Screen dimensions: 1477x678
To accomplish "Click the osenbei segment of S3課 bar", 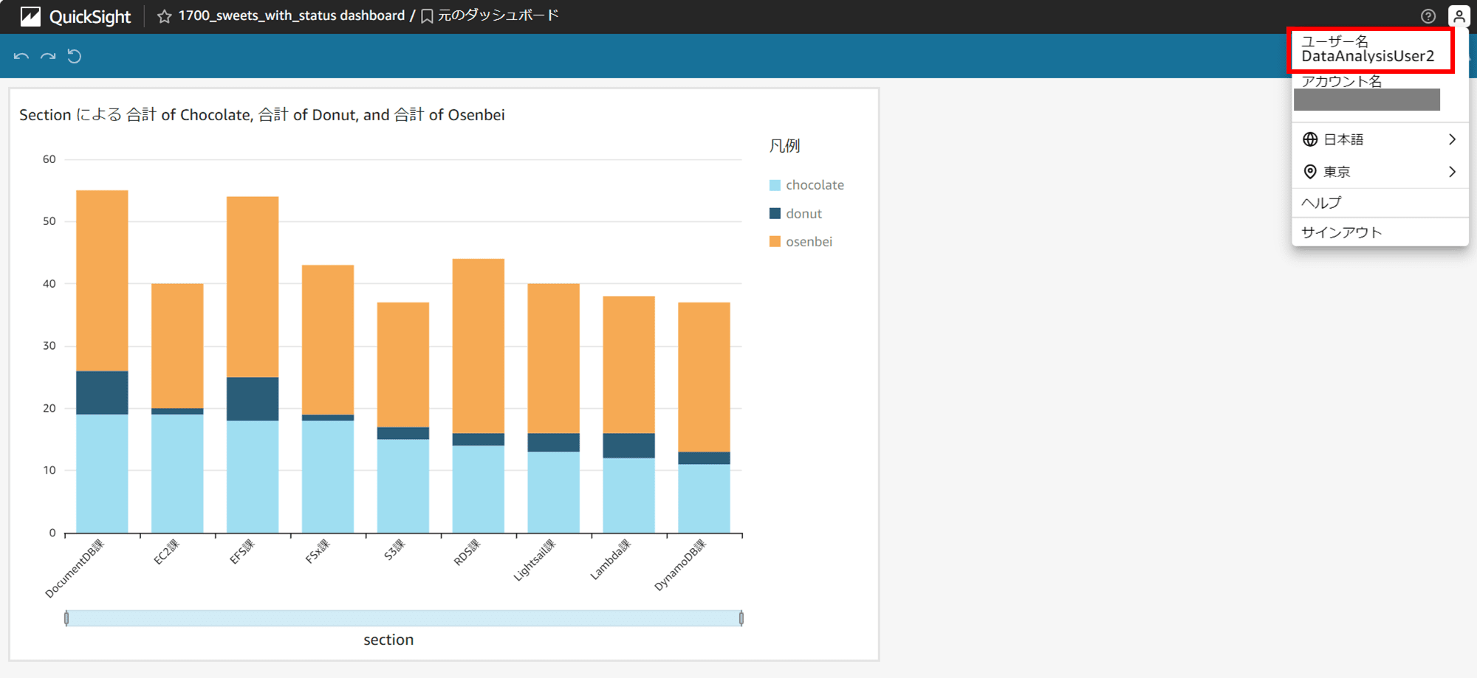I will tap(403, 365).
